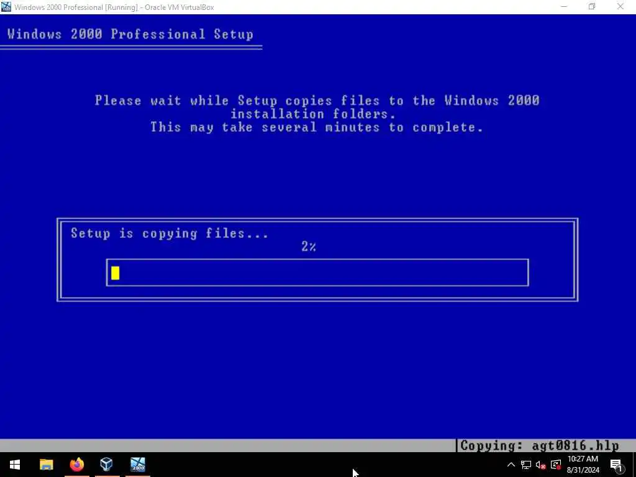Click the 'This may take several minutes' line
The height and width of the screenshot is (477, 636).
[317, 127]
